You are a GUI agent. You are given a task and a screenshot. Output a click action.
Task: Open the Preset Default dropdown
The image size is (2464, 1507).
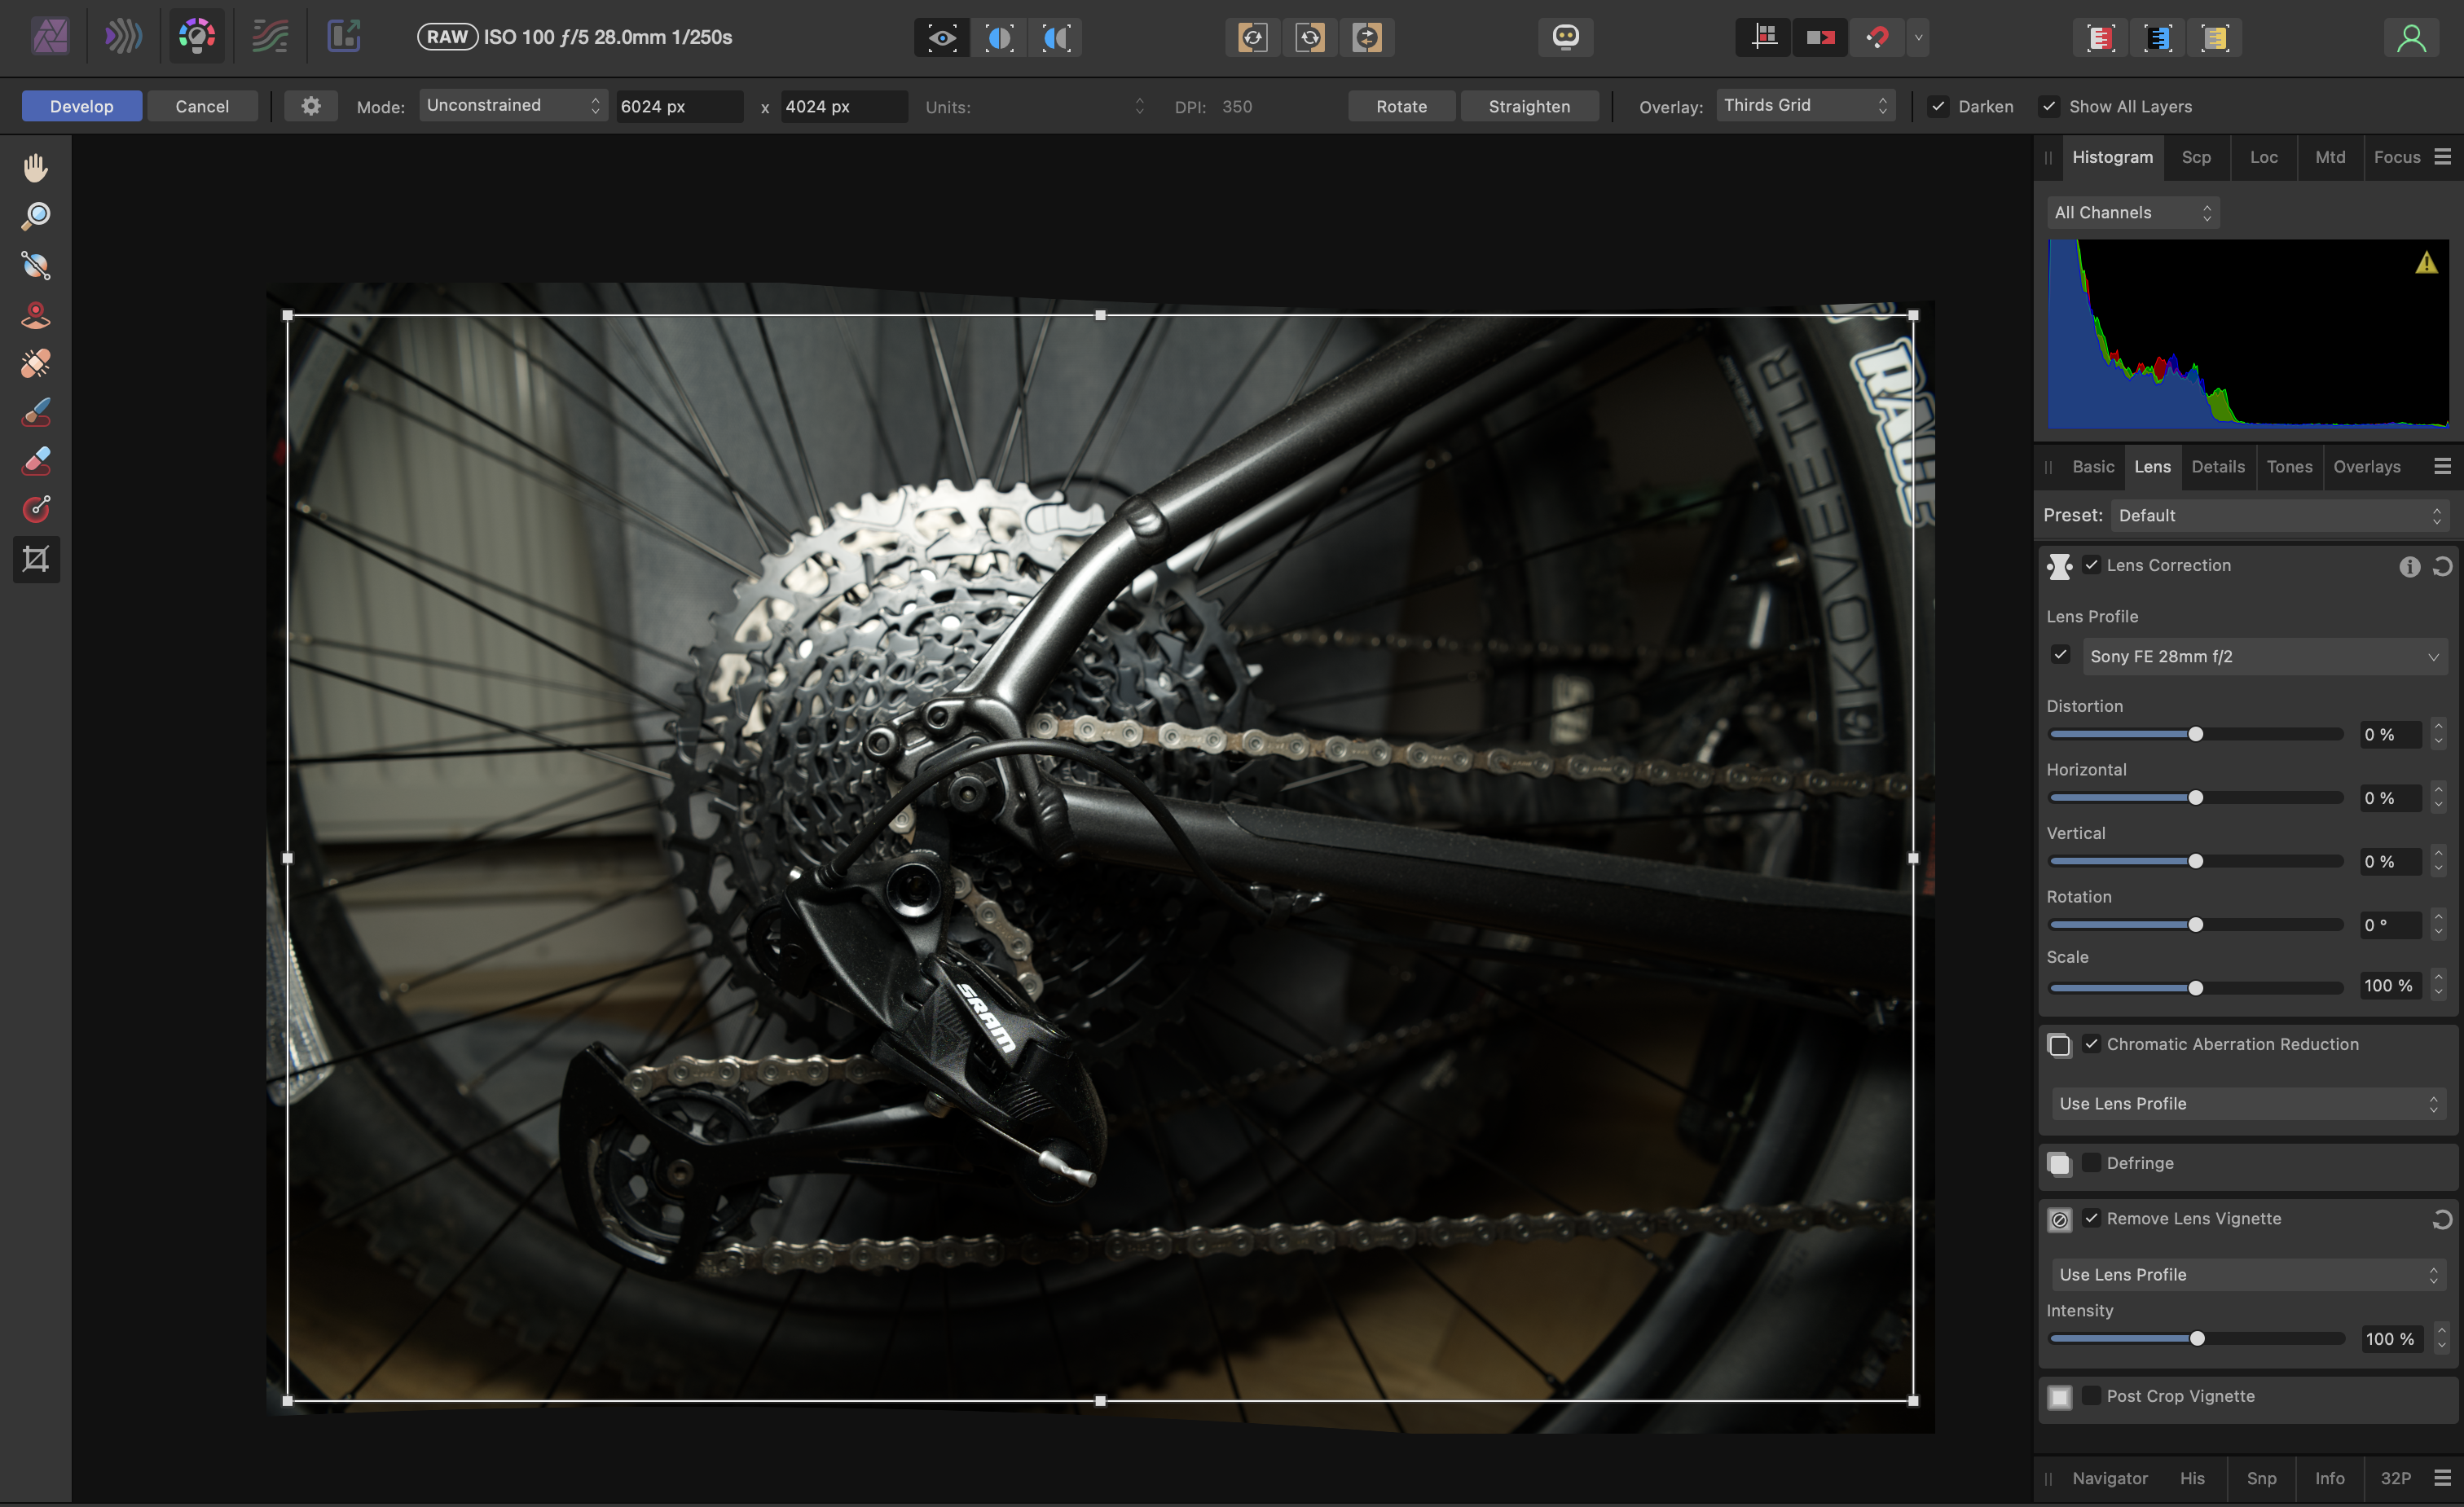(x=2280, y=516)
